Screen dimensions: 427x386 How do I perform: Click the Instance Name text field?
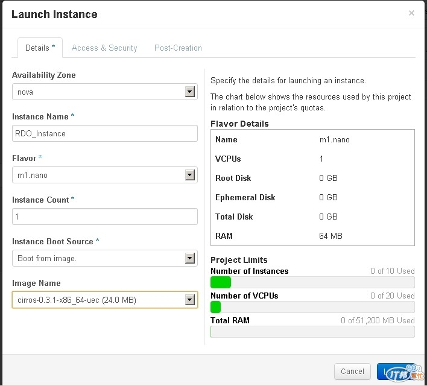tap(104, 133)
